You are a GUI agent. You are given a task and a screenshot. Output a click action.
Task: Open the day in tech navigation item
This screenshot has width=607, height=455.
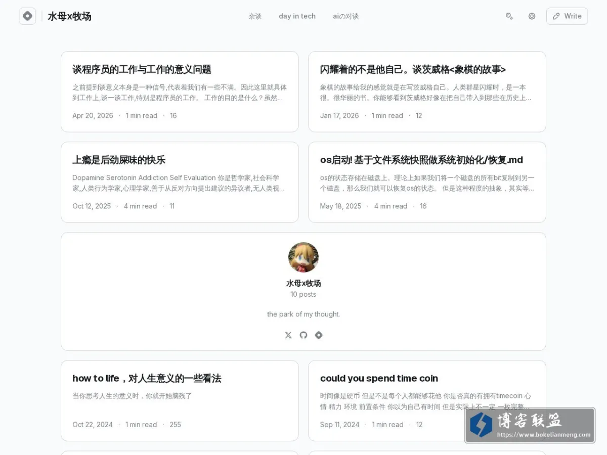point(297,16)
